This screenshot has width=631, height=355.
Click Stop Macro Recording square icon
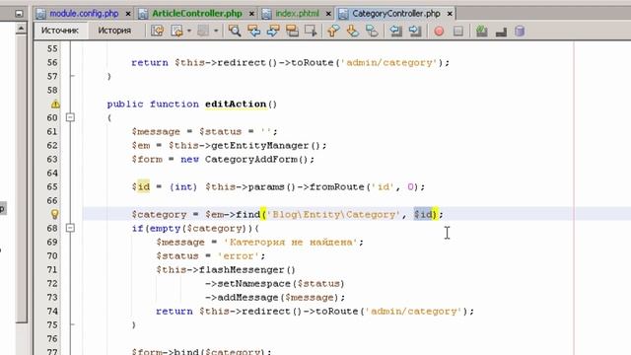(457, 31)
